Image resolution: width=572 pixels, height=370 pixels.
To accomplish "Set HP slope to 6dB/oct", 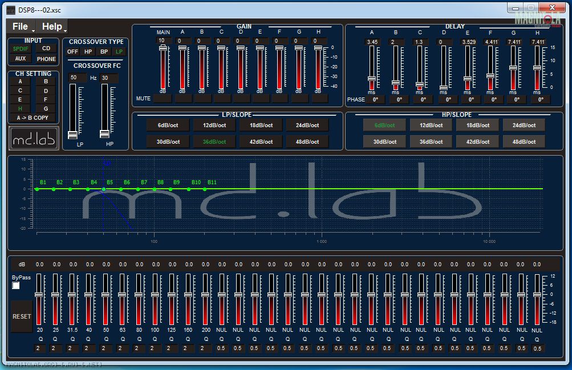I will tap(384, 125).
